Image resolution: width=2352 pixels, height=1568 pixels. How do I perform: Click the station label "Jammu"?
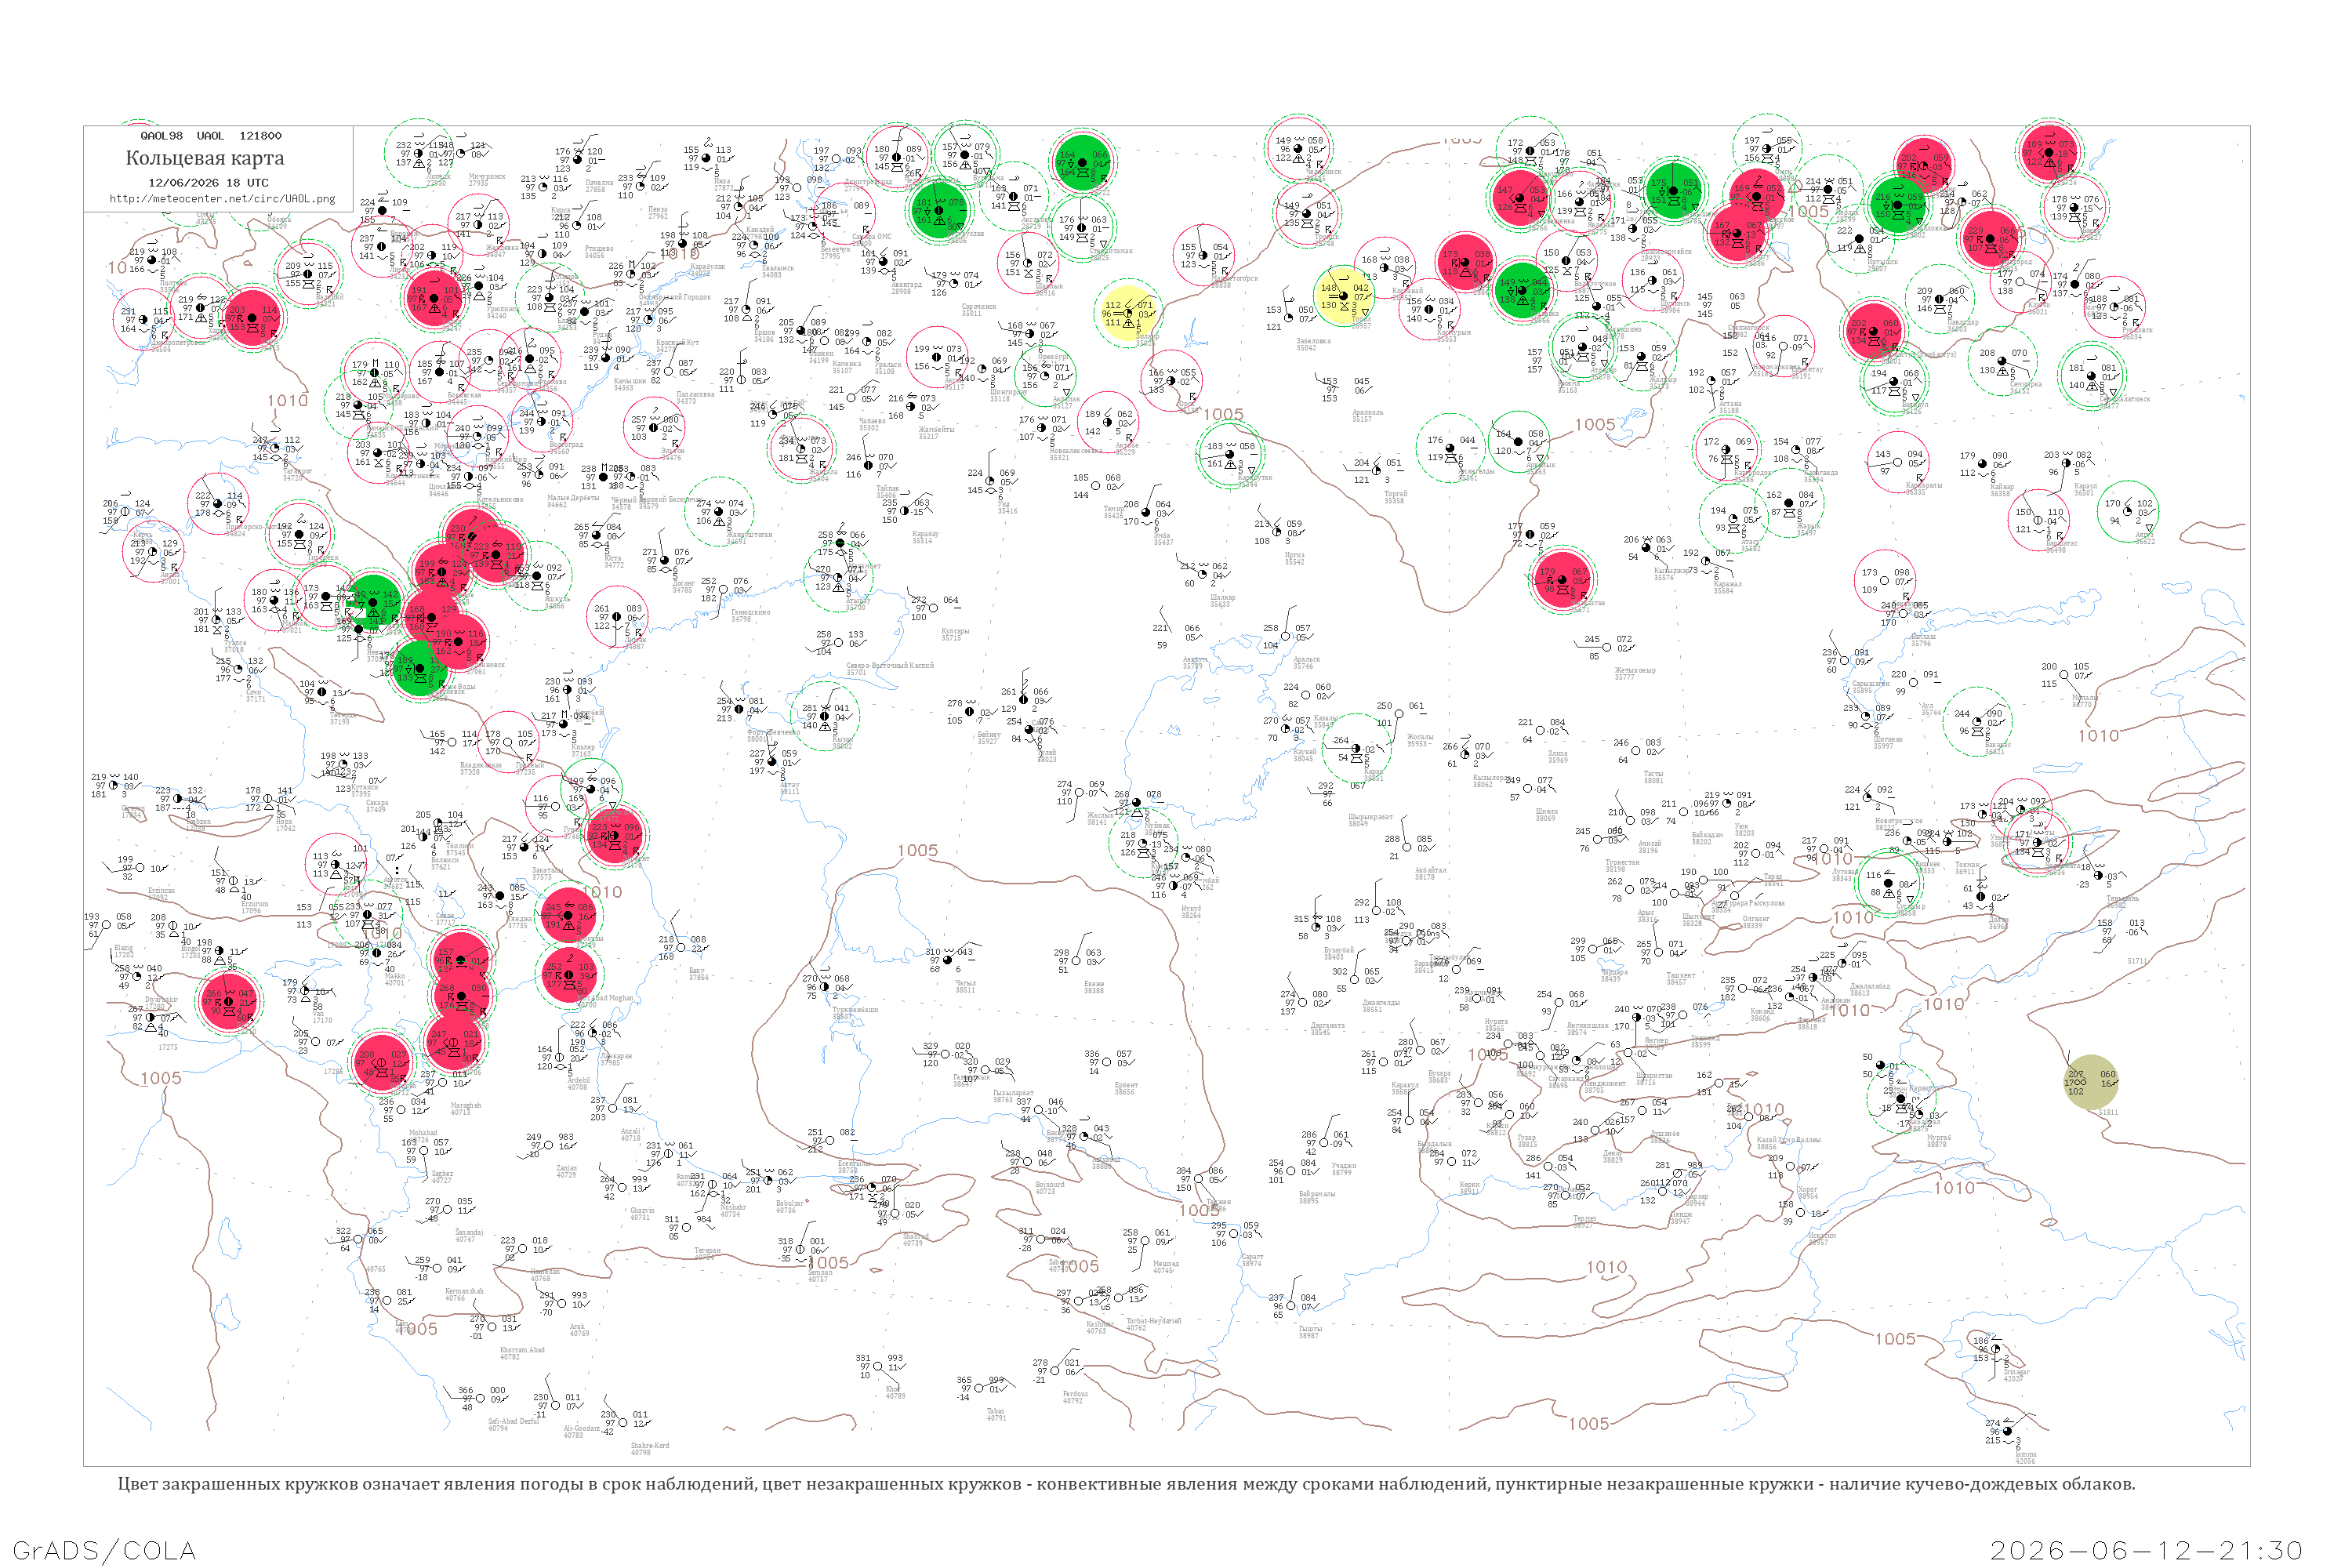coord(2025,1454)
